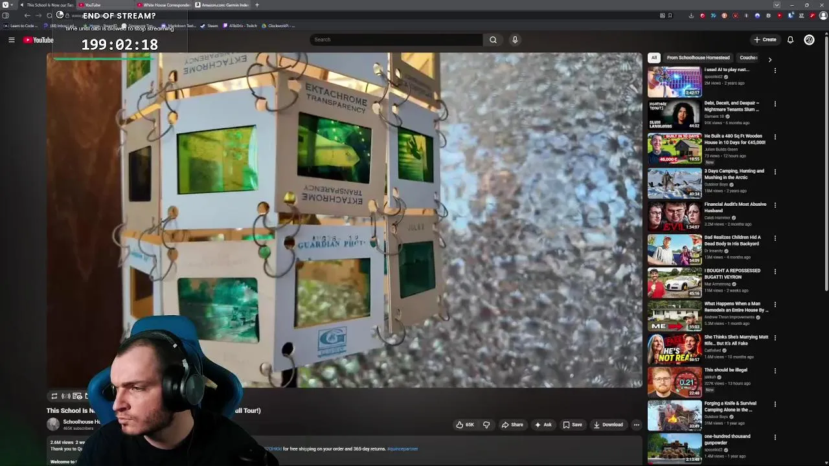Open options for 'This should be illegal' video

pyautogui.click(x=775, y=371)
